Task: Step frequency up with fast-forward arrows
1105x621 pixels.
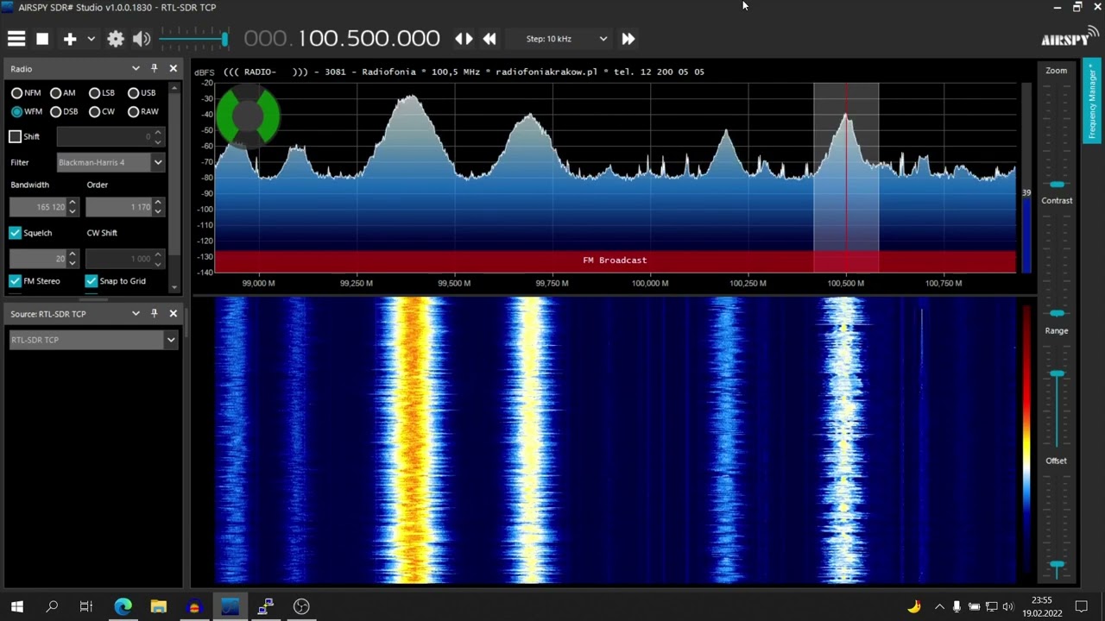Action: click(628, 39)
